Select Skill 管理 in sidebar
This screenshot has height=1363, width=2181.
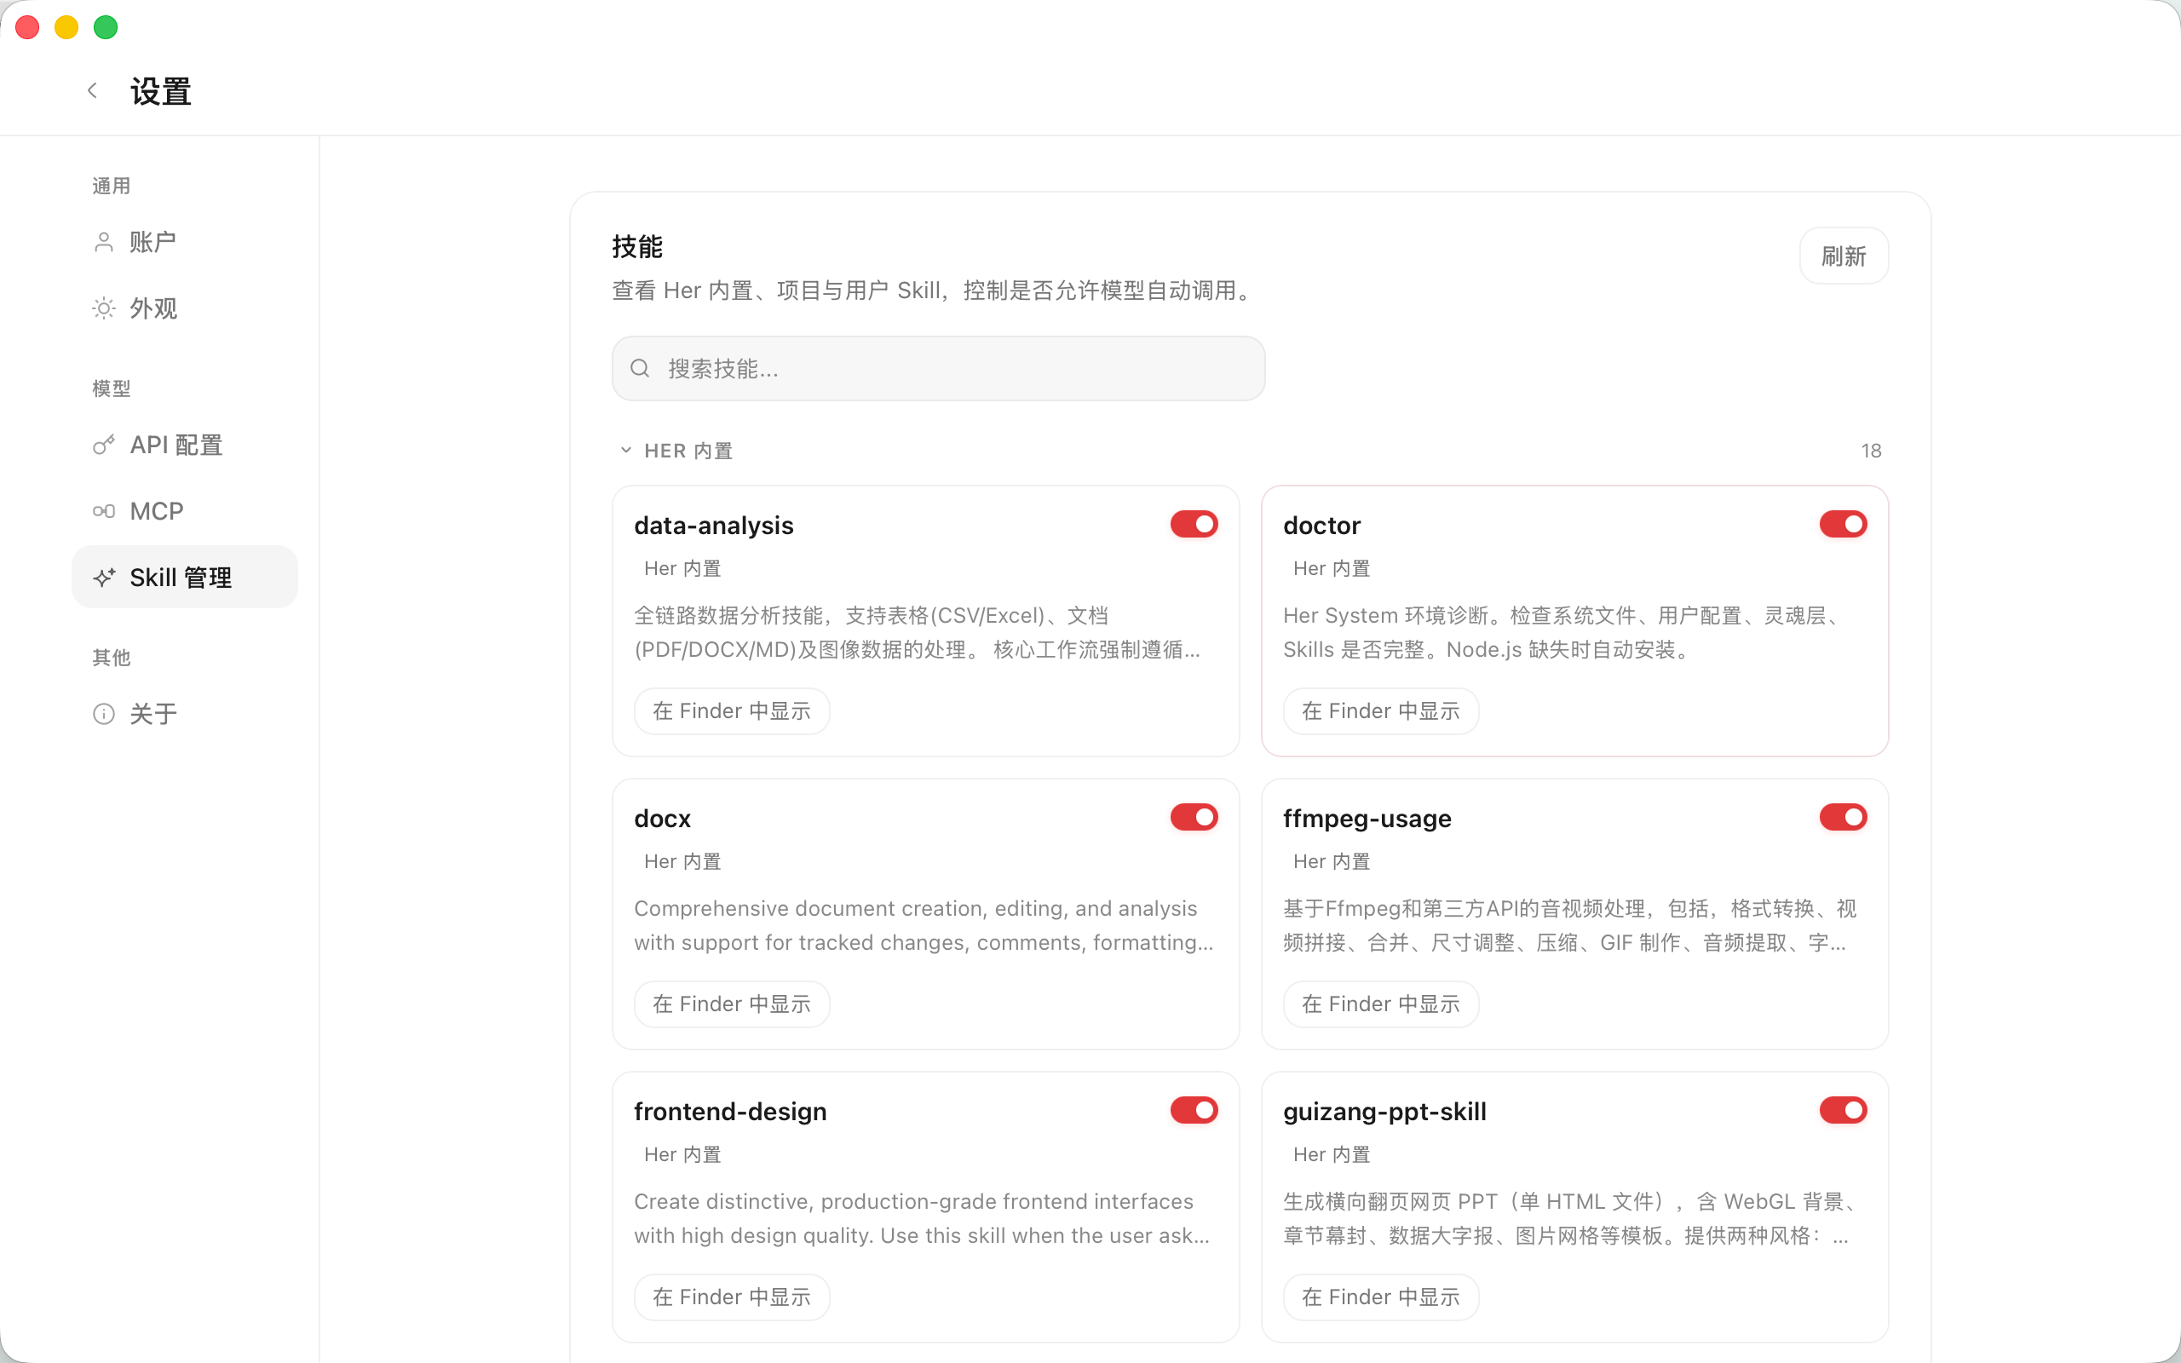(185, 577)
